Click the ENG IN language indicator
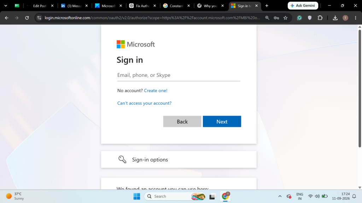 coord(300,196)
